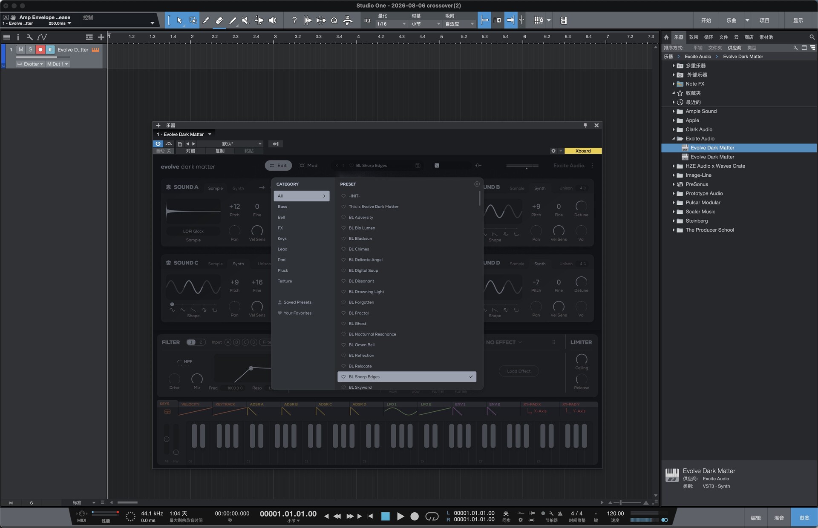Select the Paint pencil tool
The image size is (818, 528).
tap(232, 20)
